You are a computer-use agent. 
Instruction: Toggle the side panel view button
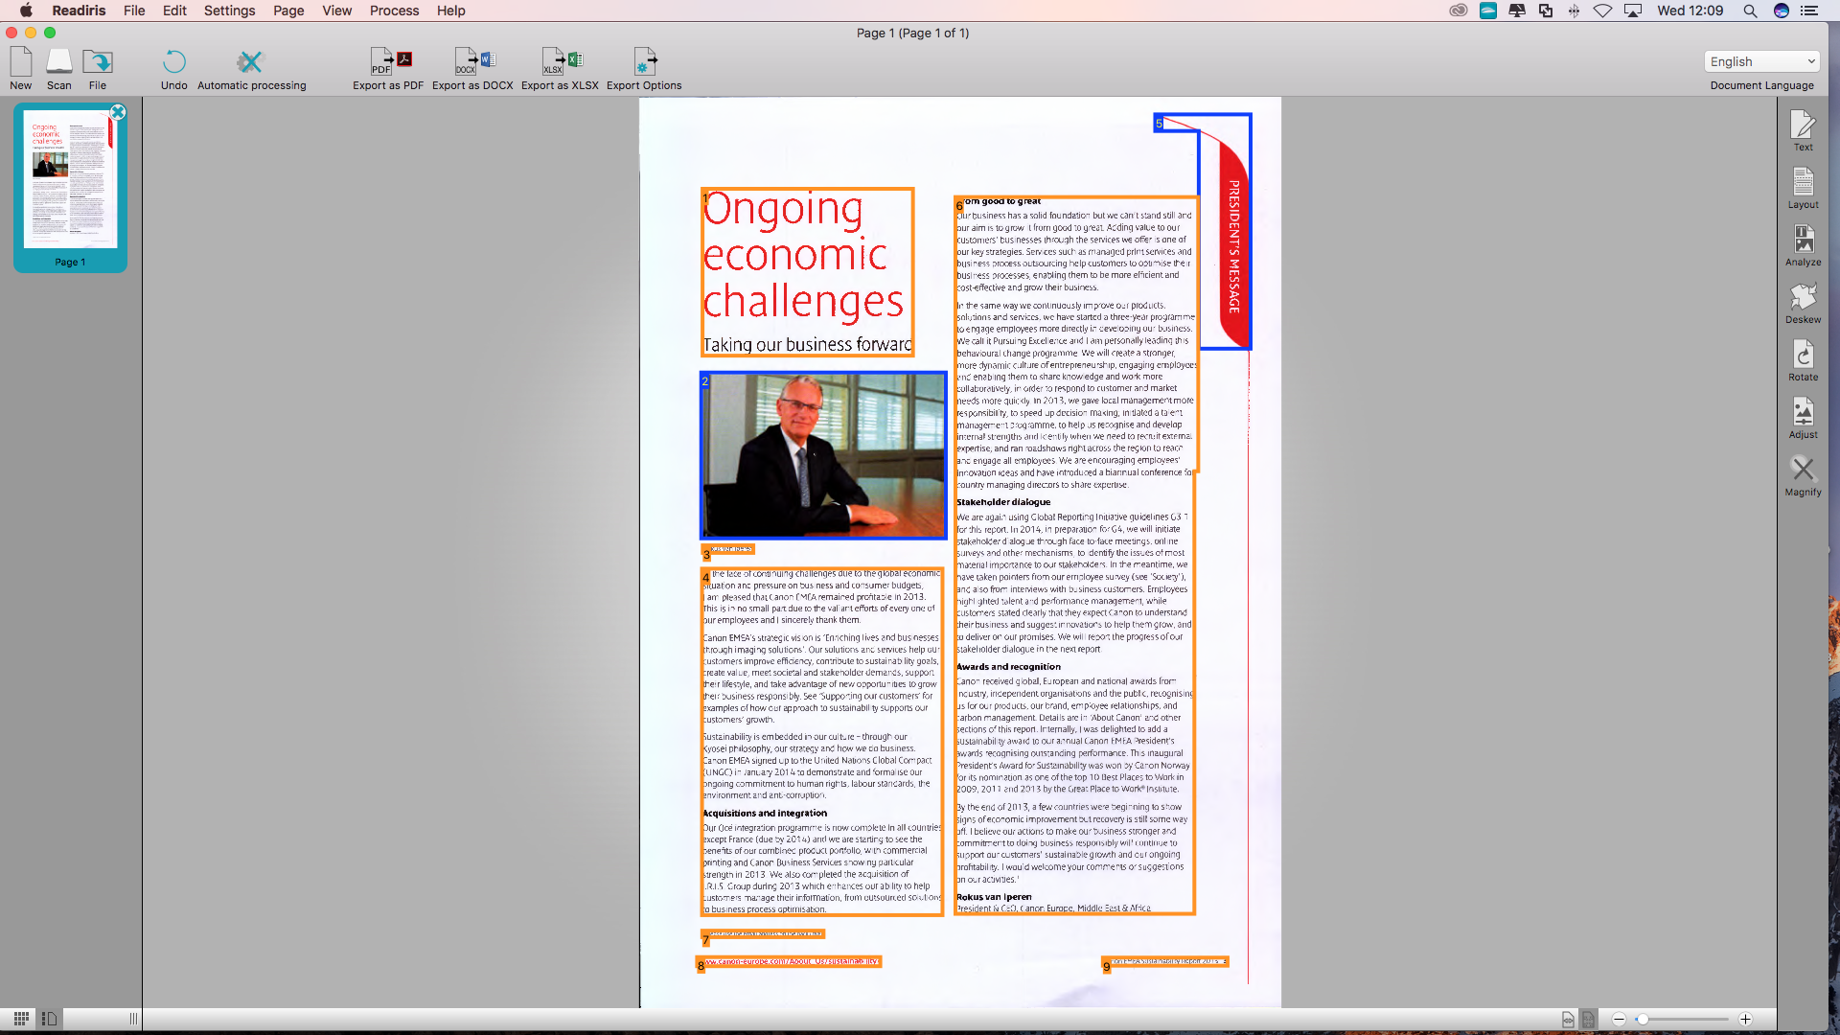tap(50, 1019)
